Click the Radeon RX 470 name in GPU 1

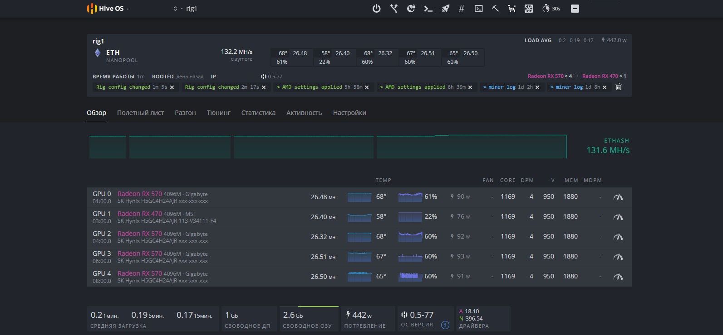pyautogui.click(x=139, y=214)
